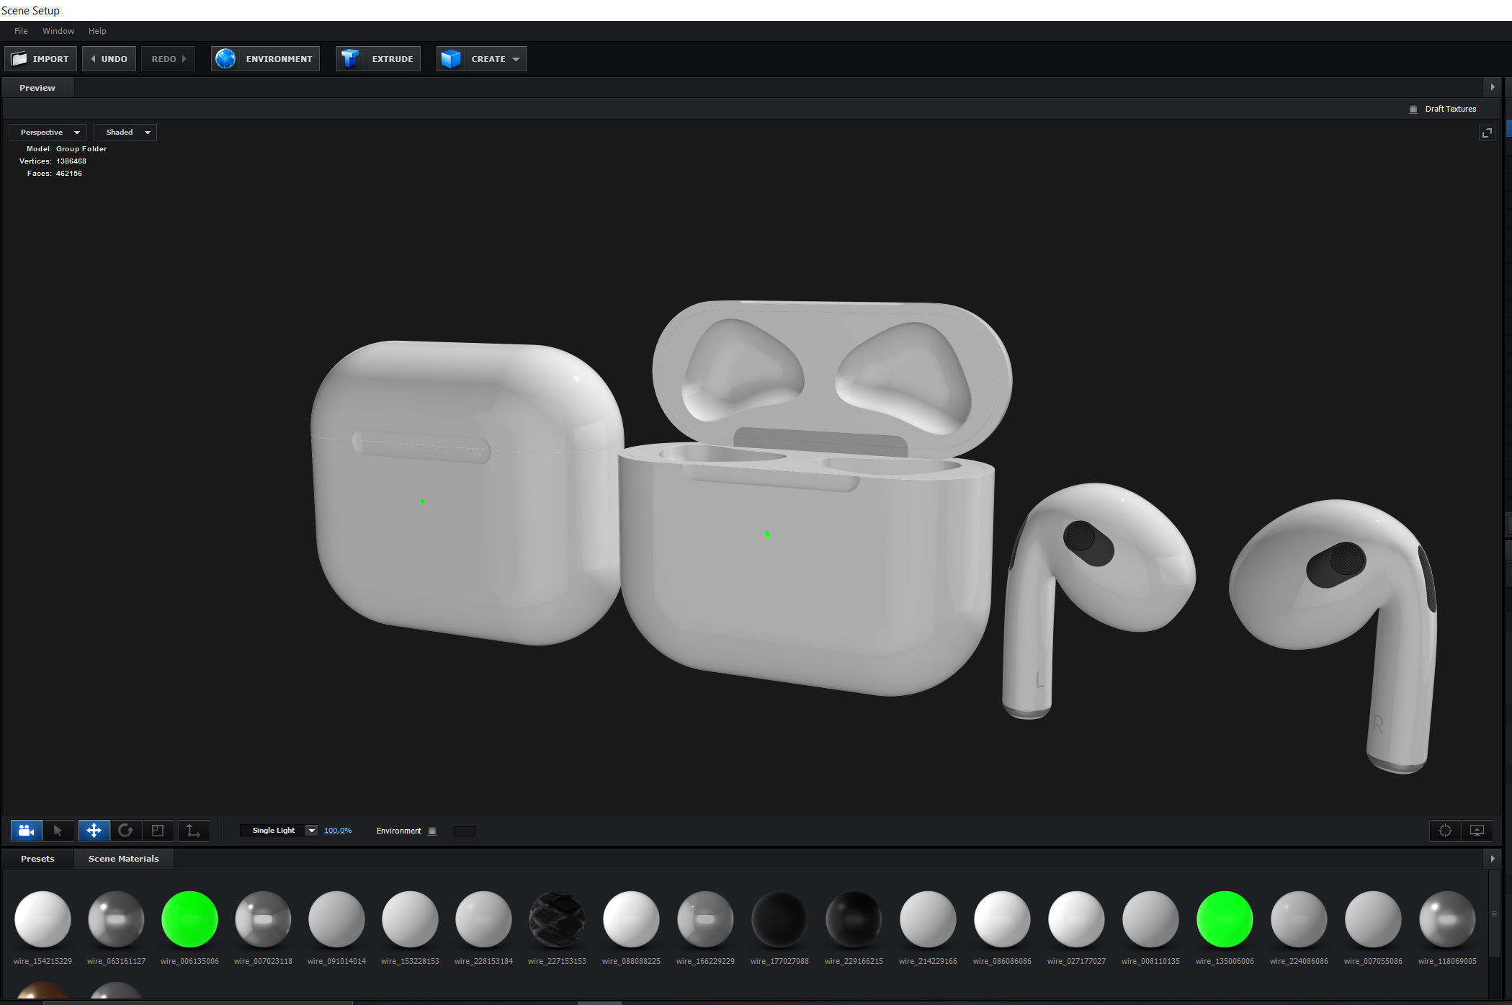The width and height of the screenshot is (1512, 1005).
Task: Select material wire_086086086 sphere
Action: (1002, 919)
